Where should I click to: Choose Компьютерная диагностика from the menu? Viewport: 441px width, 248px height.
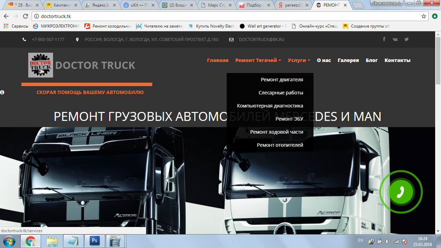(270, 106)
